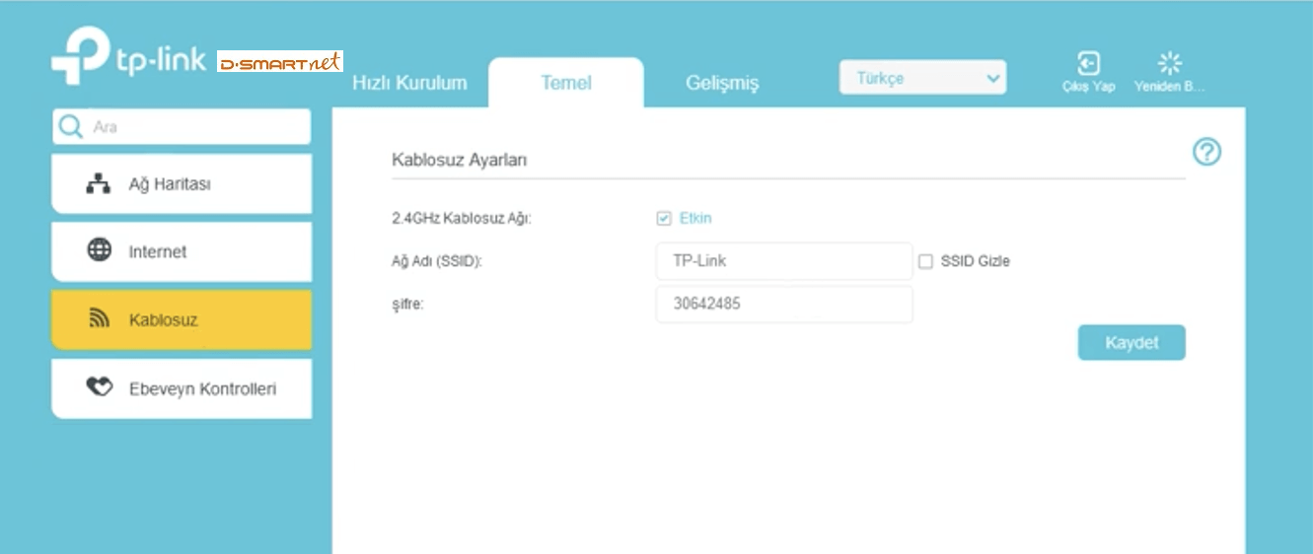Click the wireless signal icon
1313x554 pixels.
click(100, 319)
